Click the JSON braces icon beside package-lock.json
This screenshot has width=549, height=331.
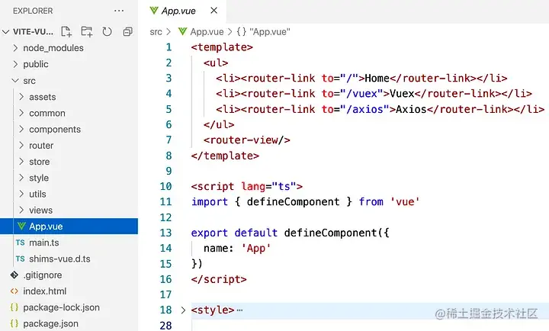14,307
